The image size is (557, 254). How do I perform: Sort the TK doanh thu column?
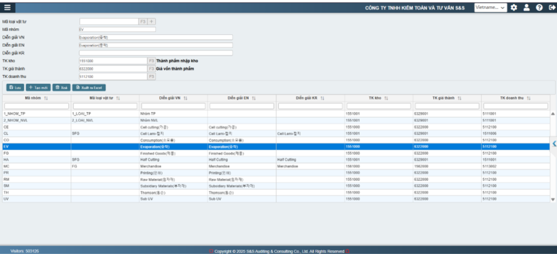pyautogui.click(x=529, y=98)
